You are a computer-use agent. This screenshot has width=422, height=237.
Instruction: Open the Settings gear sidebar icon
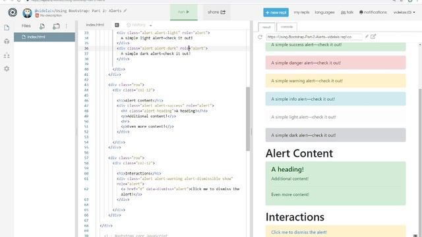tap(7, 68)
